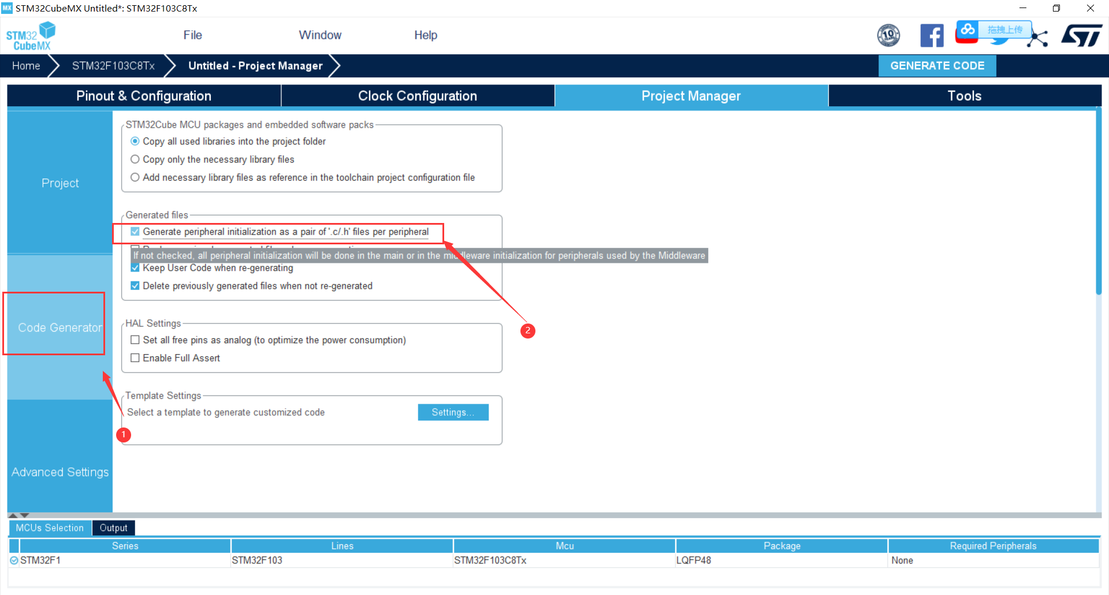This screenshot has width=1109, height=595.
Task: Select the STM32F103C8Tx Mcu cell
Action: click(564, 560)
